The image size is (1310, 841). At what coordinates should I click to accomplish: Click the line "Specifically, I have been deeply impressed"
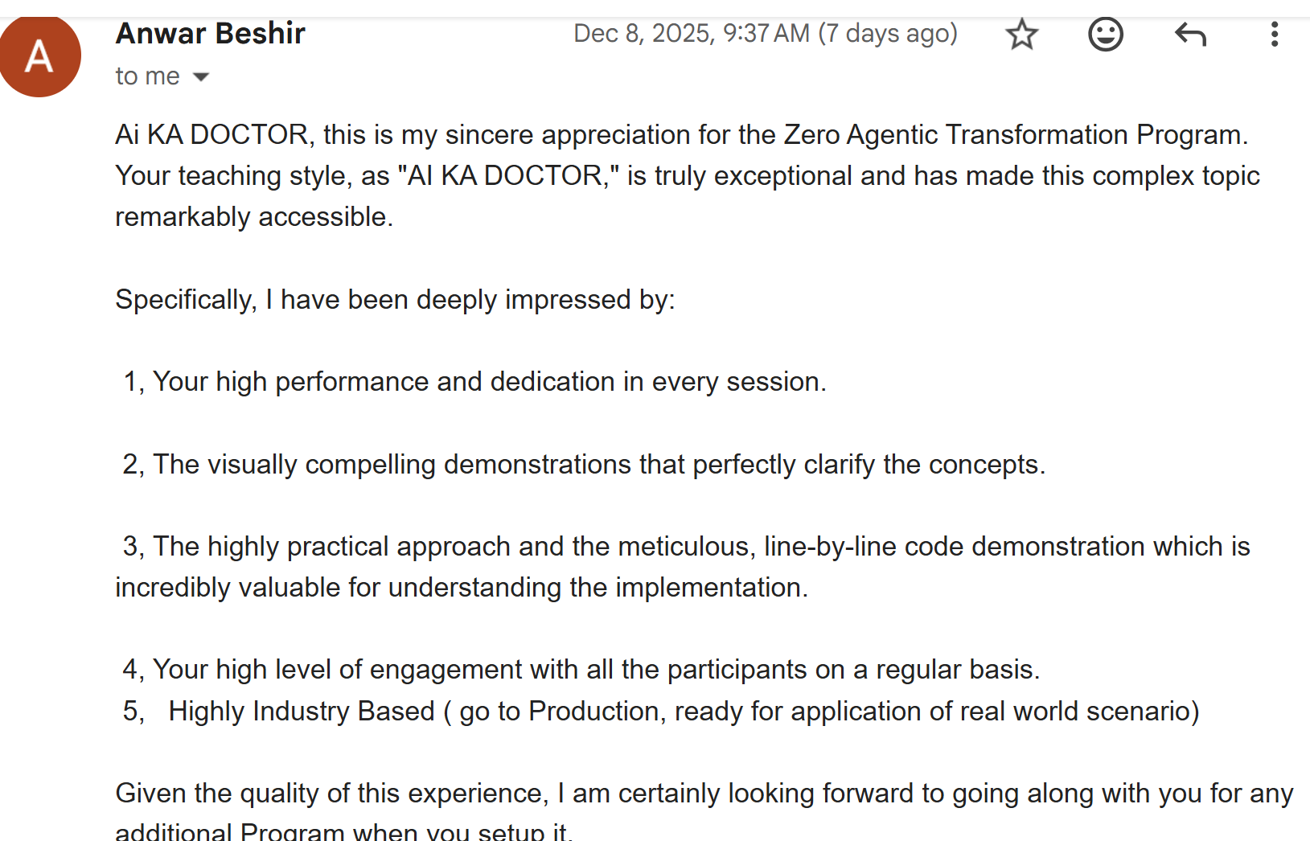pos(395,299)
